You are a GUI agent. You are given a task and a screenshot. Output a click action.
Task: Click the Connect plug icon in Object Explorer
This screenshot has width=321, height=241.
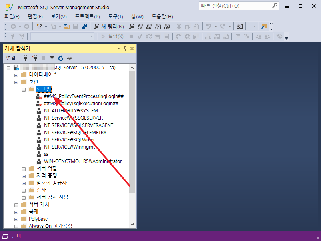click(26, 58)
